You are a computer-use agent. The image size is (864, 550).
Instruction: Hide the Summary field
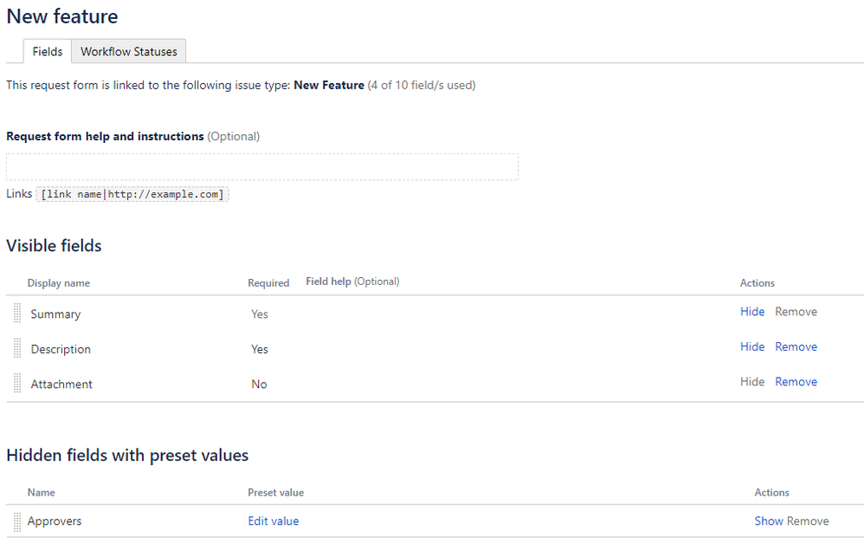751,312
